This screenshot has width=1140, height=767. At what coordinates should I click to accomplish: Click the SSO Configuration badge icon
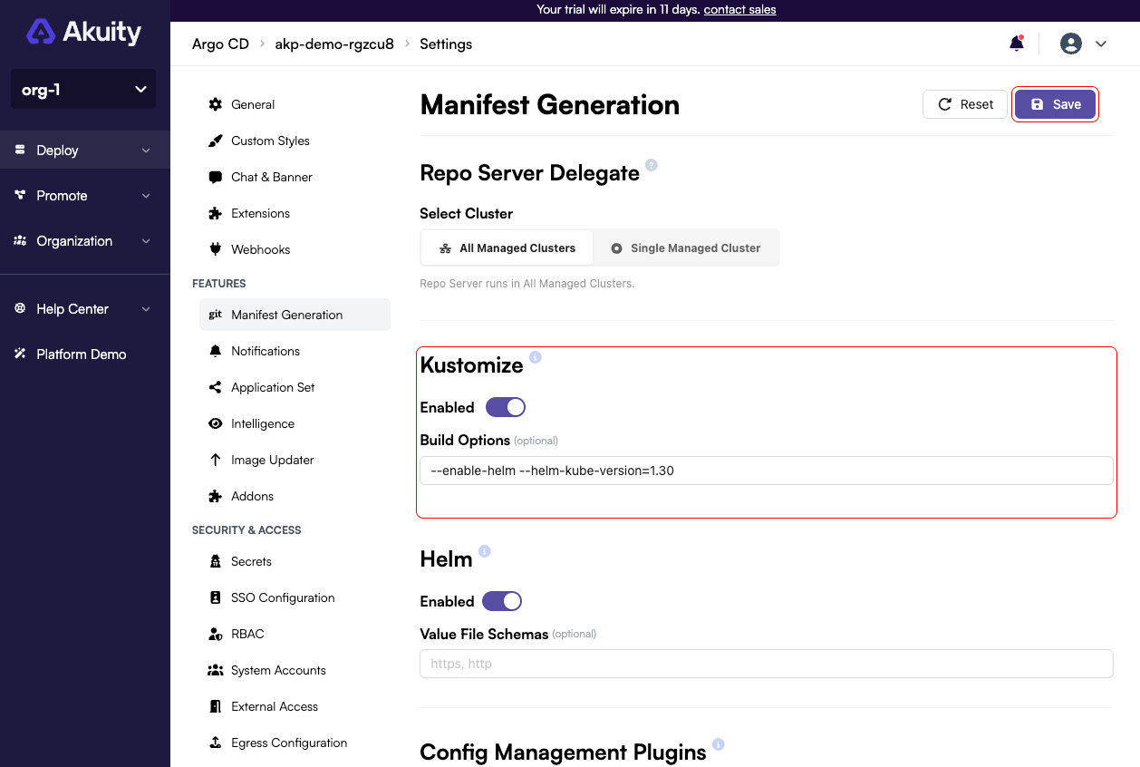click(x=216, y=597)
